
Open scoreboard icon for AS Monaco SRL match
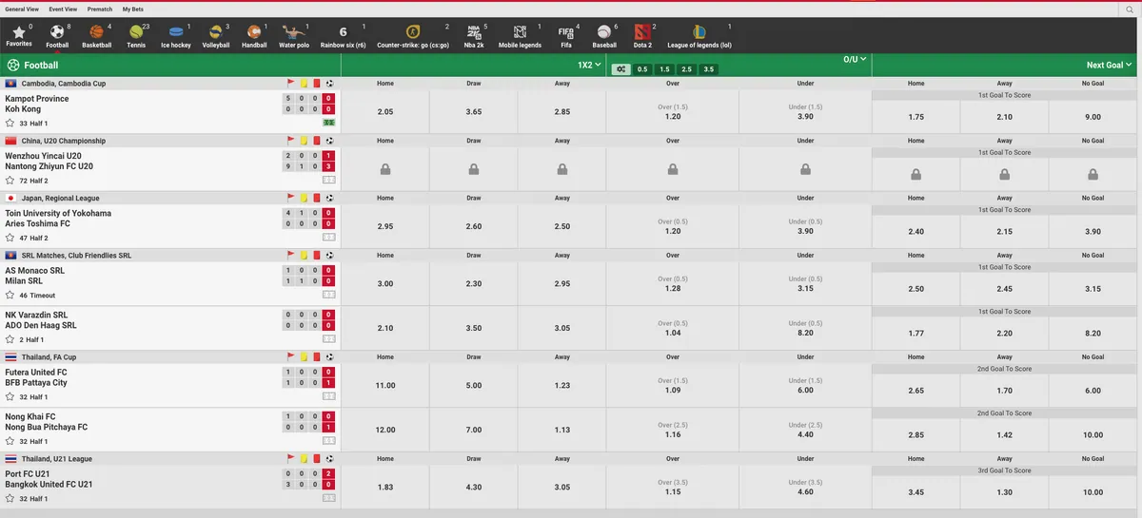(328, 295)
